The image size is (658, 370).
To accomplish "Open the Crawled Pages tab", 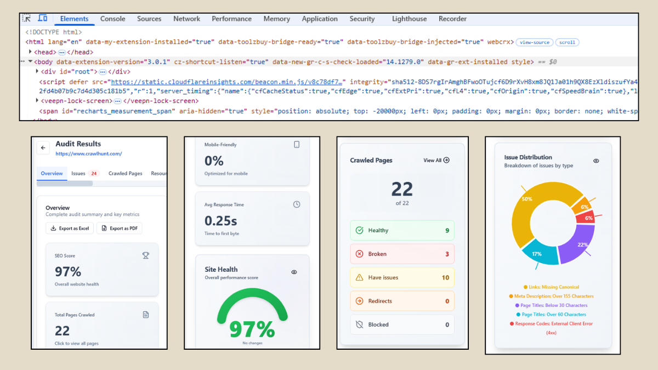I will click(125, 173).
